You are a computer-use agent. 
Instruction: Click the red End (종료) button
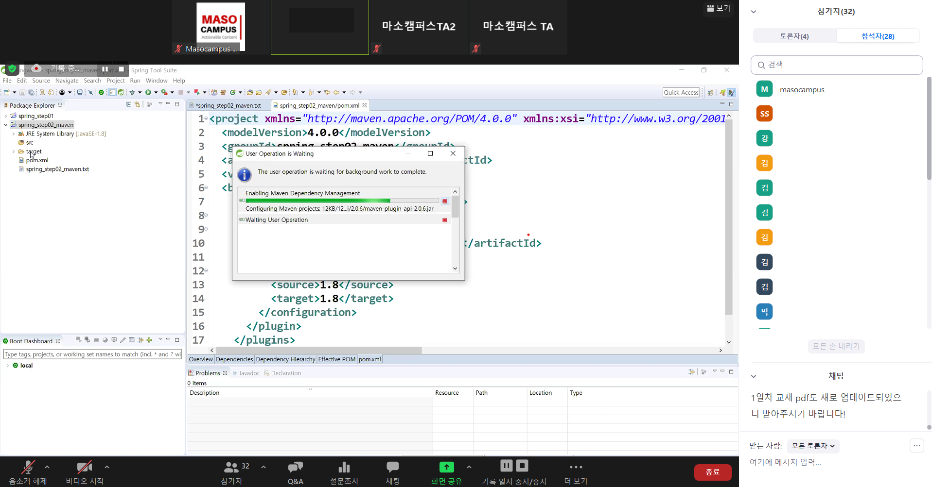(x=712, y=472)
